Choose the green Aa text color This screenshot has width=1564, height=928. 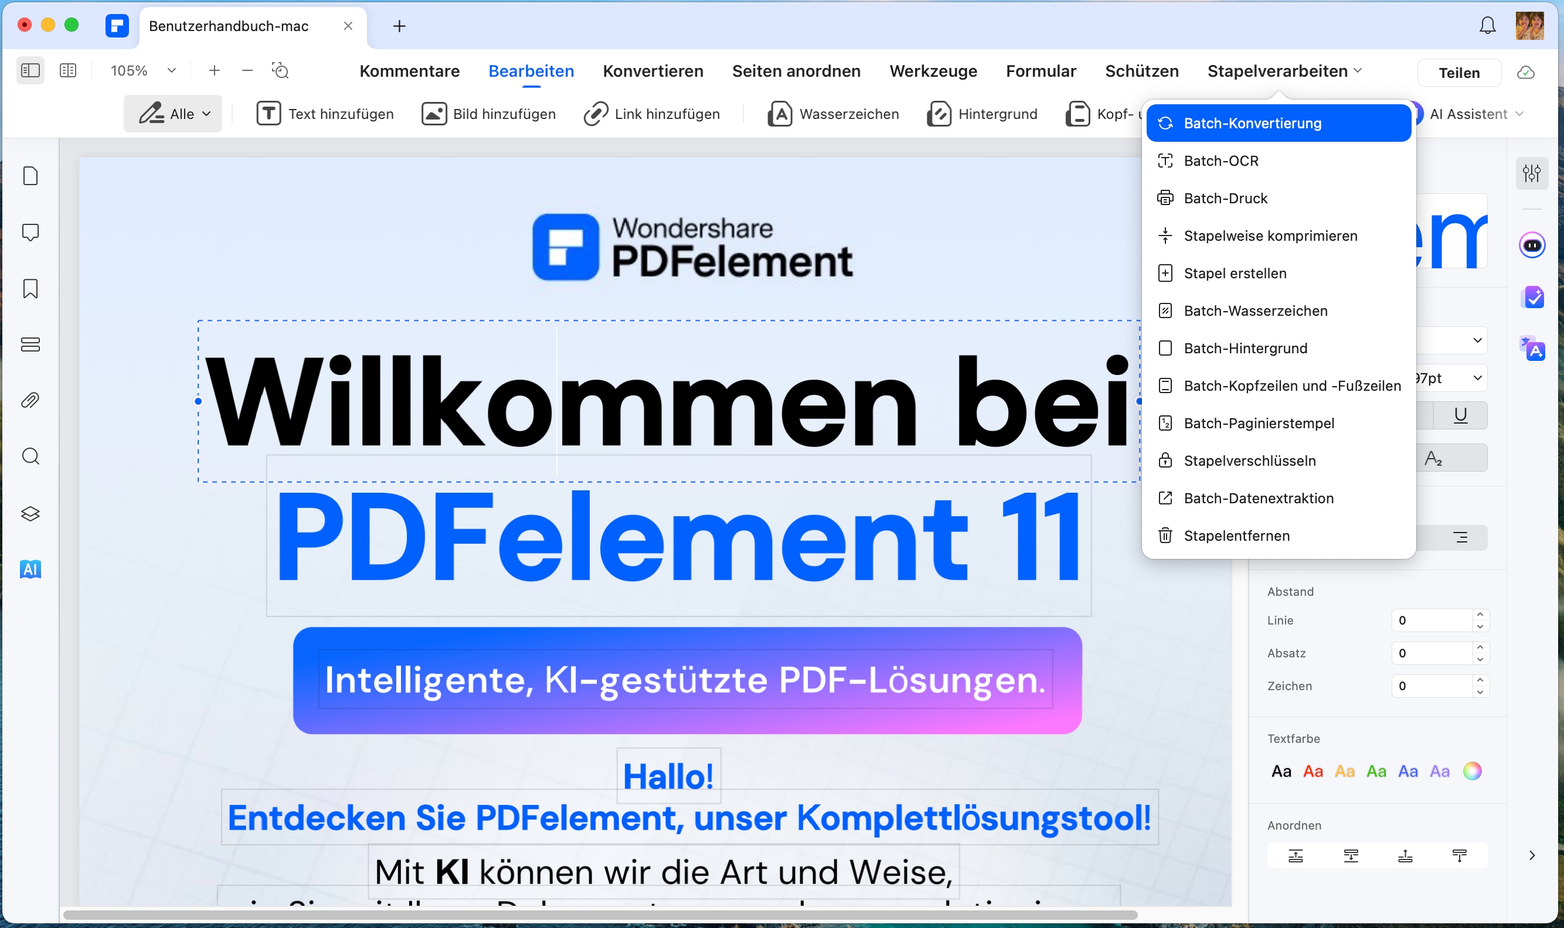(1376, 771)
